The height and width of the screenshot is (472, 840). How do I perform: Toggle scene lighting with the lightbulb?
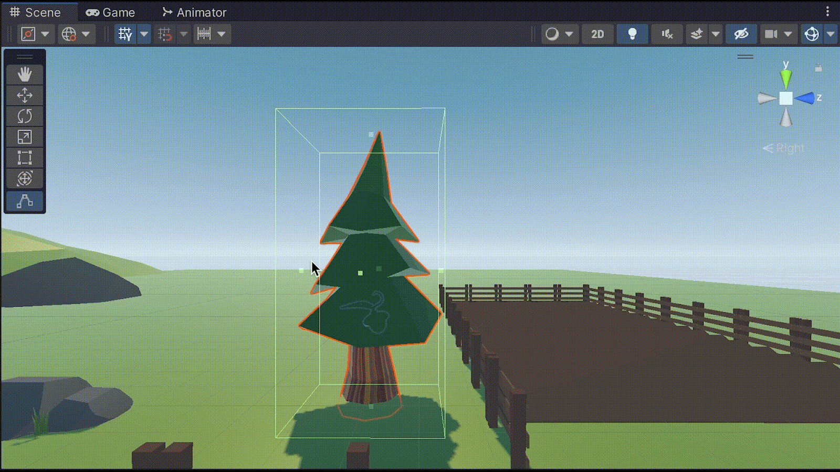tap(632, 34)
